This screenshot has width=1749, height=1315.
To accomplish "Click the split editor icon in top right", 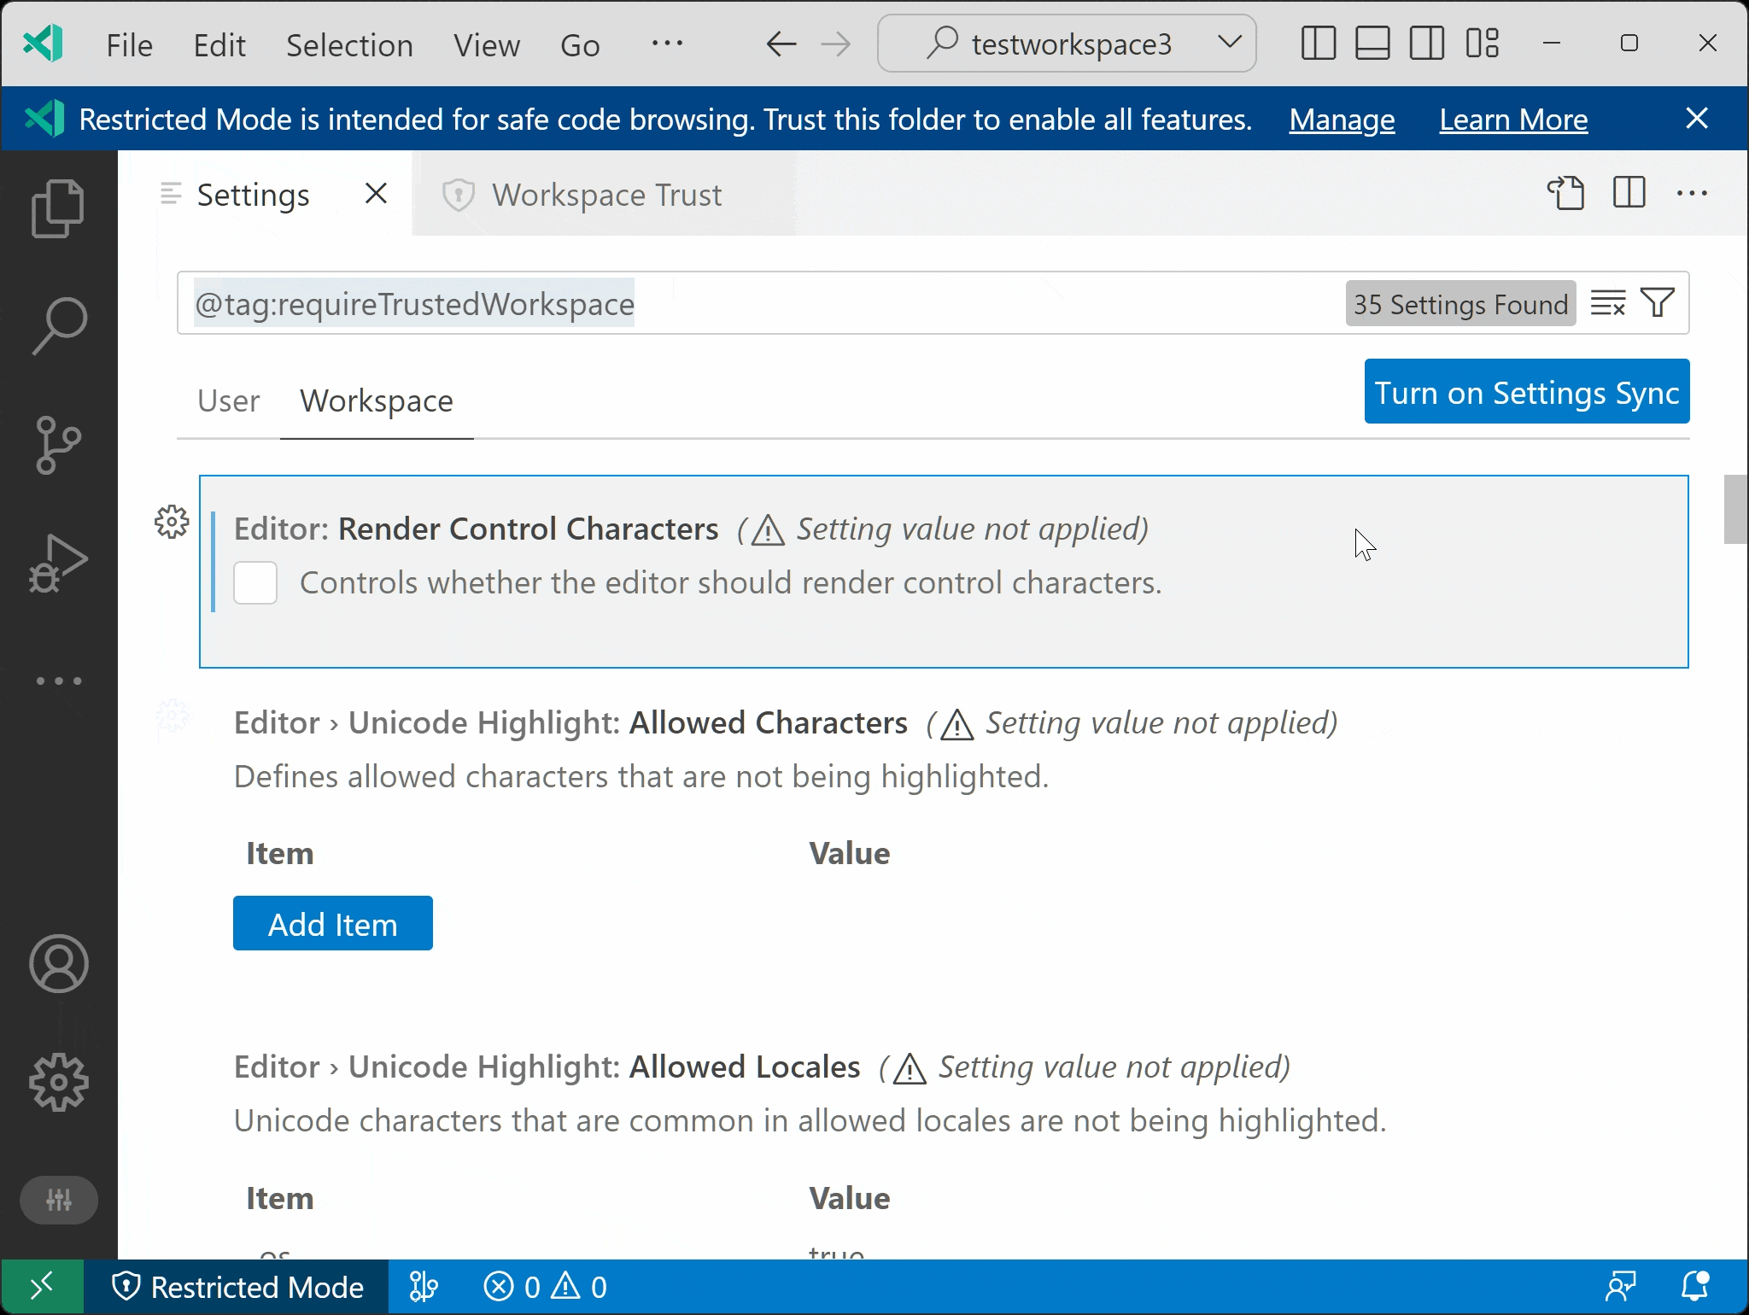I will [1628, 193].
